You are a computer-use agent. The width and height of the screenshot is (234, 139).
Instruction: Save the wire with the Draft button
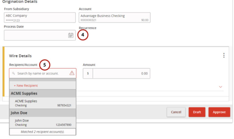click(x=197, y=112)
